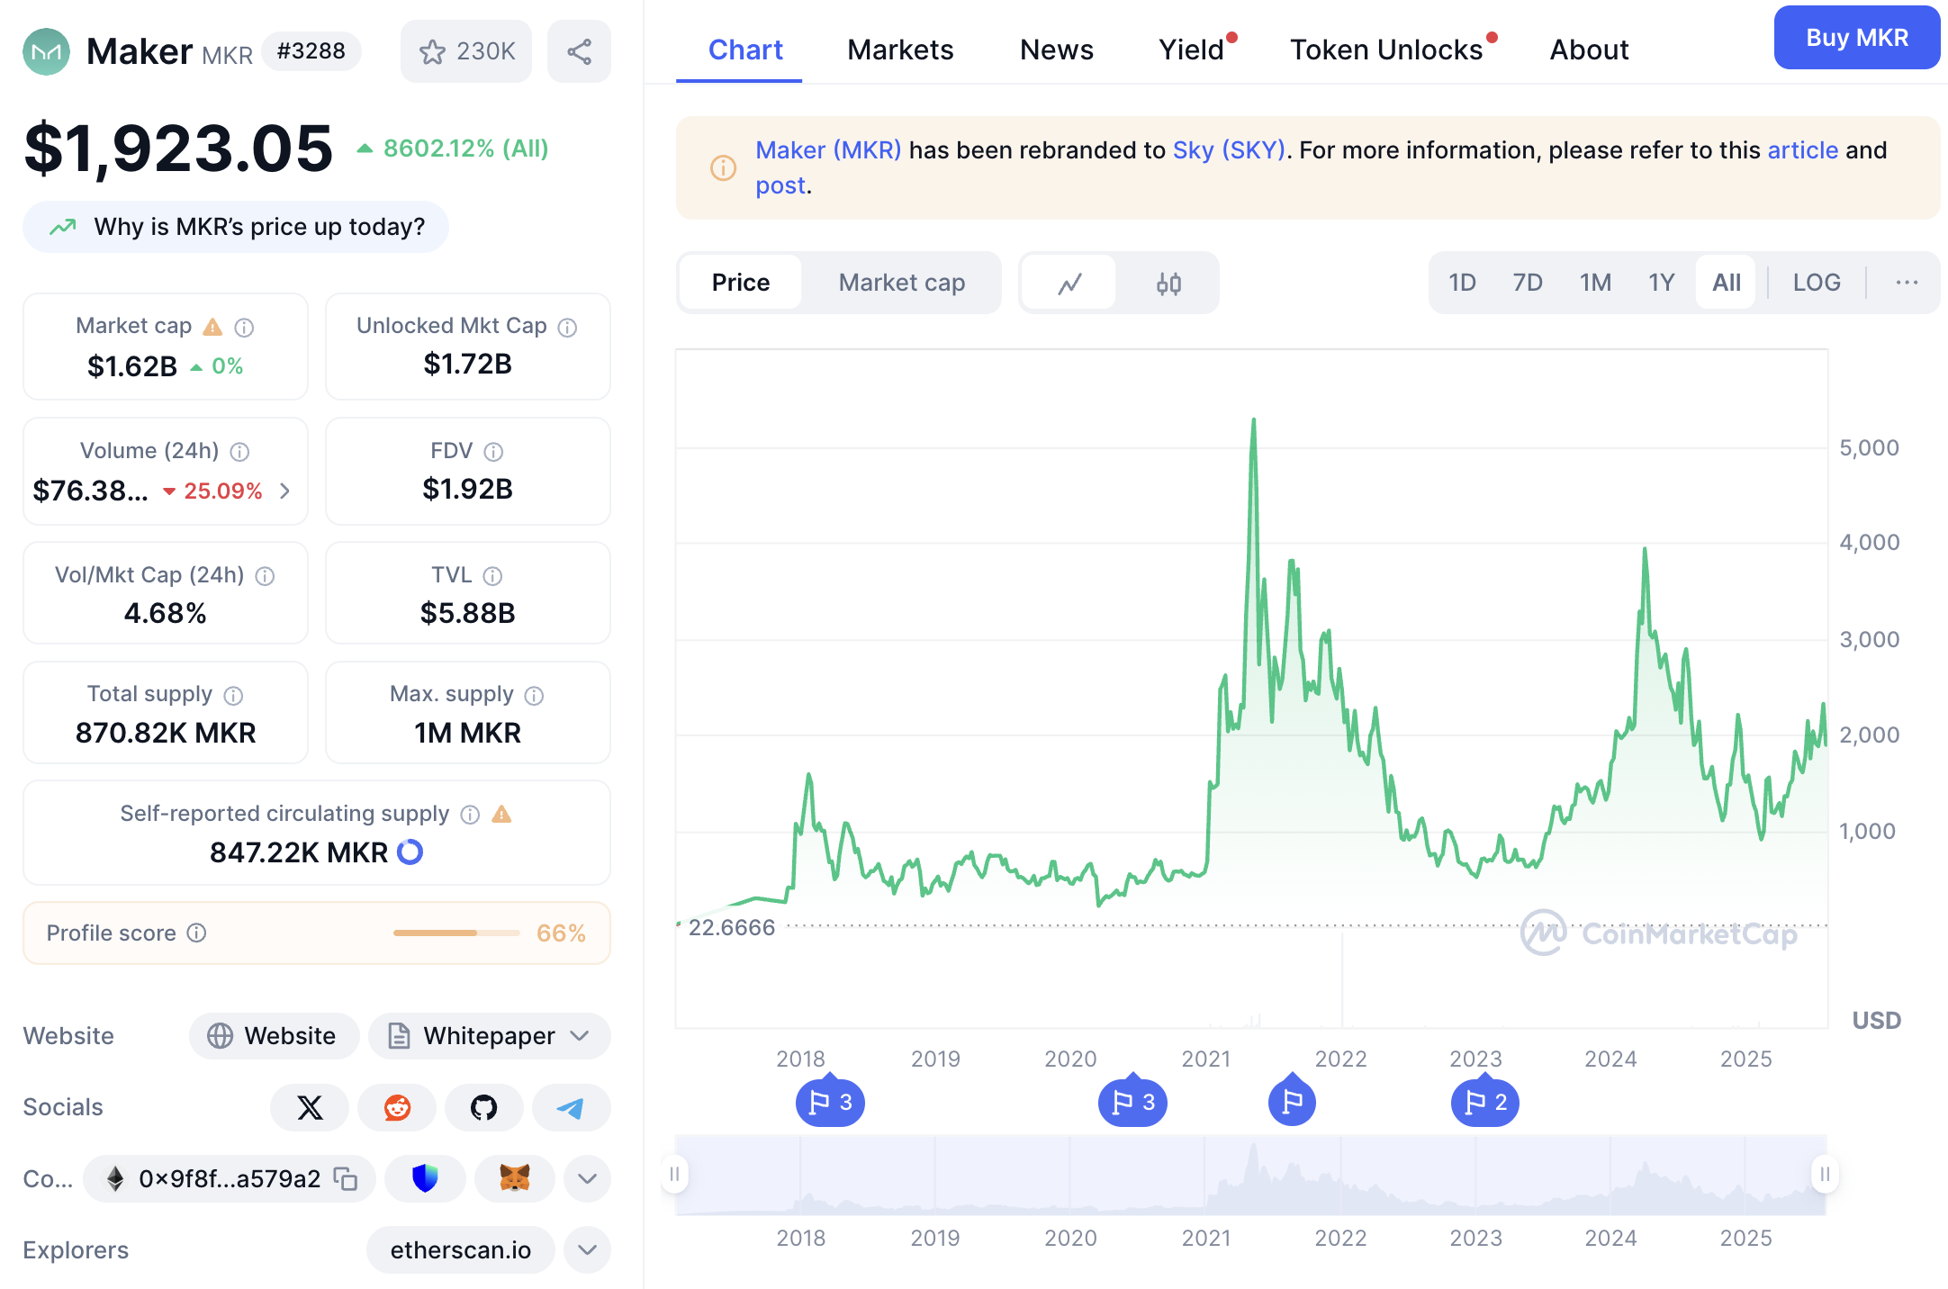Image resolution: width=1948 pixels, height=1289 pixels.
Task: Open info icon next to Market cap
Action: coord(244,328)
